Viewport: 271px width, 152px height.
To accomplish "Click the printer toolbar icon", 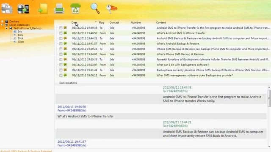I will tap(59, 8).
